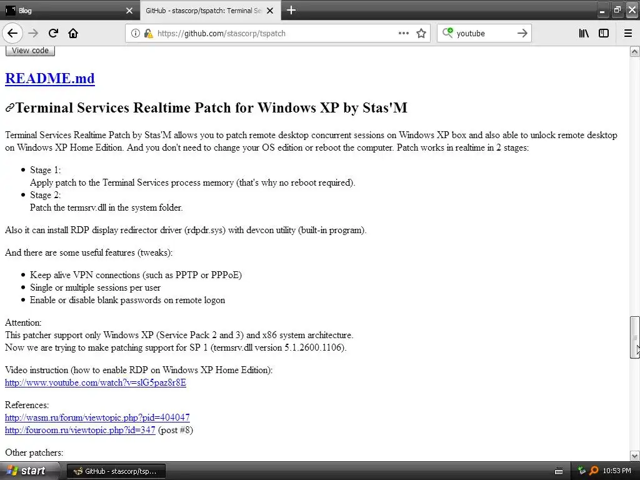This screenshot has height=480, width=640.
Task: Click the search engine magnifier icon
Action: (447, 32)
